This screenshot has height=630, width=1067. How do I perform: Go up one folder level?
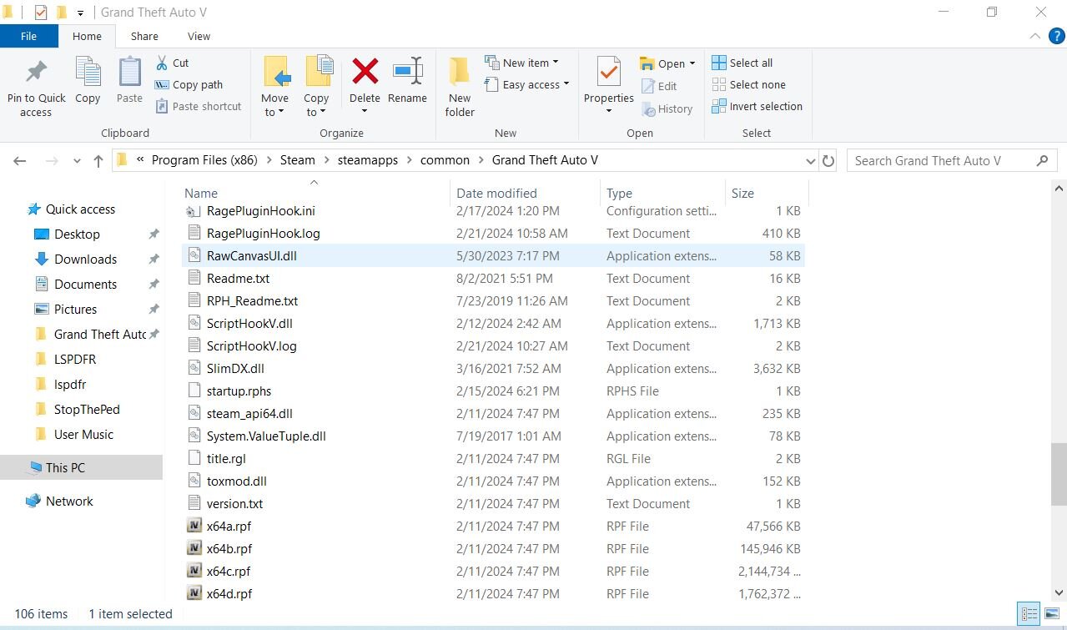[98, 161]
